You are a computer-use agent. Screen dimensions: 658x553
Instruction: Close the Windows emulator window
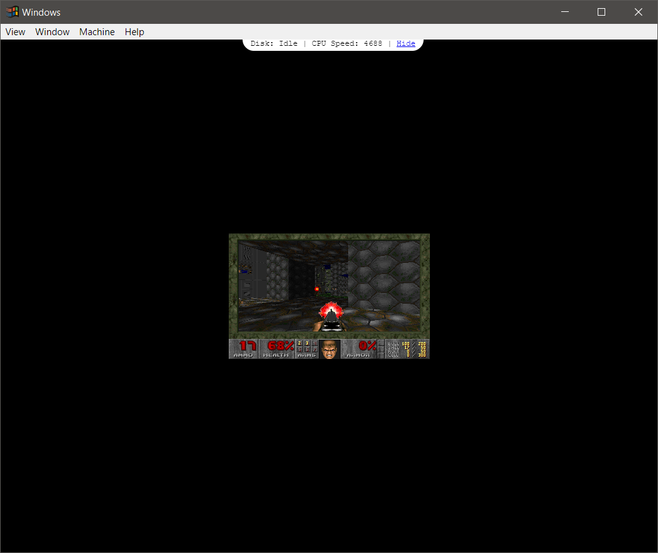(639, 12)
